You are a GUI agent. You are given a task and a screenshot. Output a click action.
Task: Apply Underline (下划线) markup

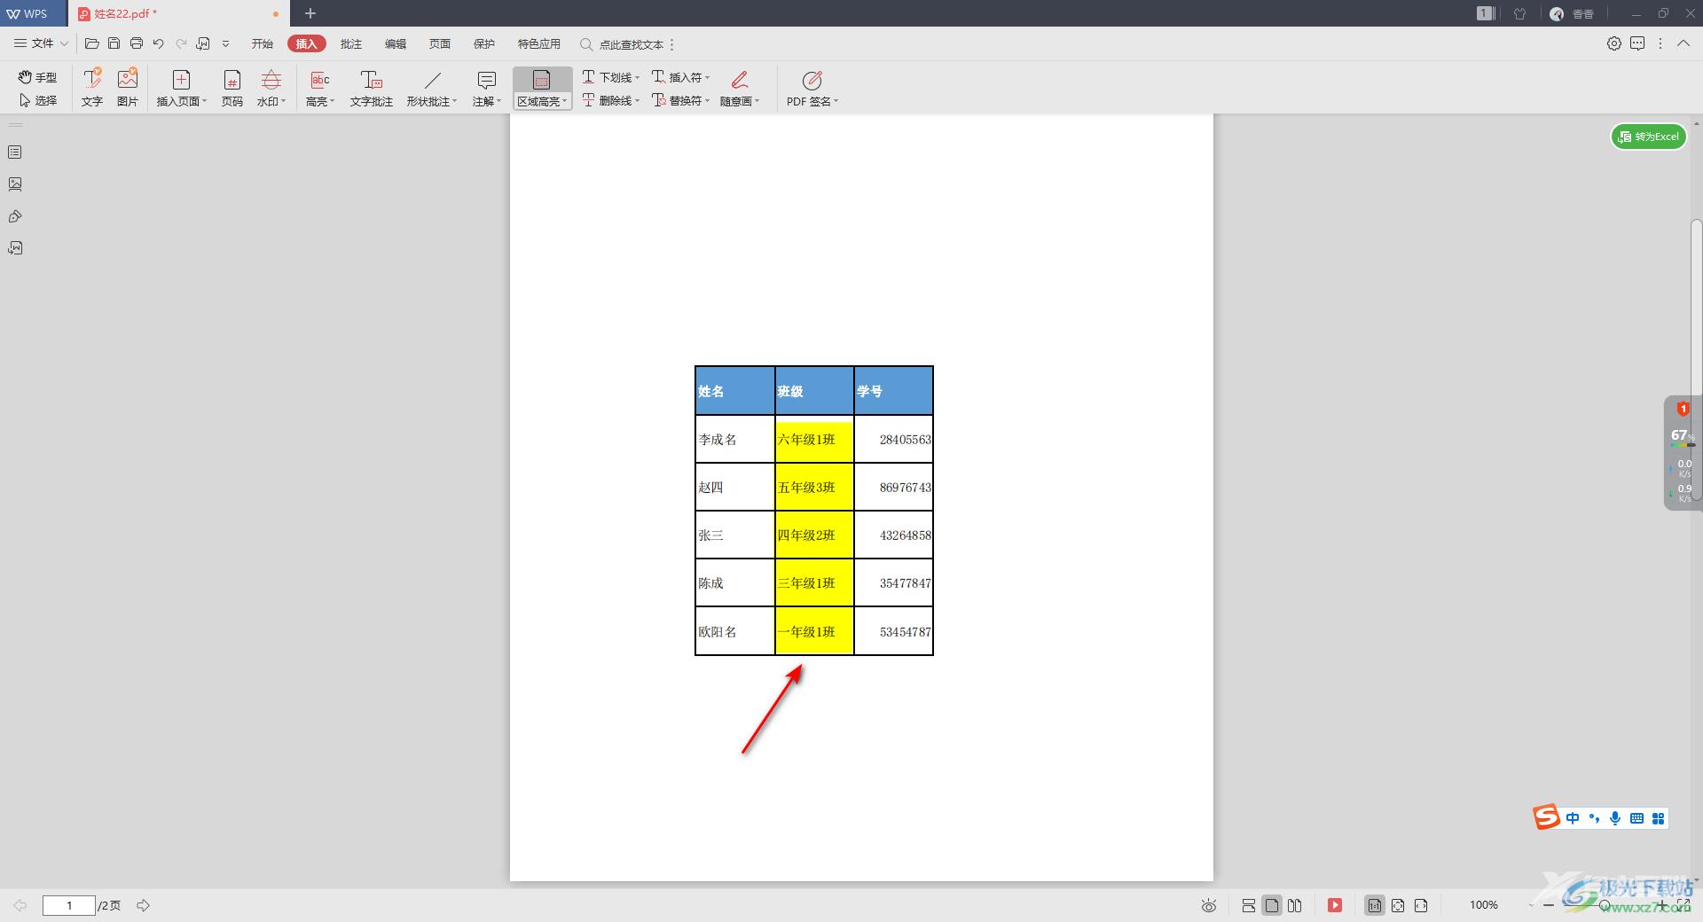610,77
